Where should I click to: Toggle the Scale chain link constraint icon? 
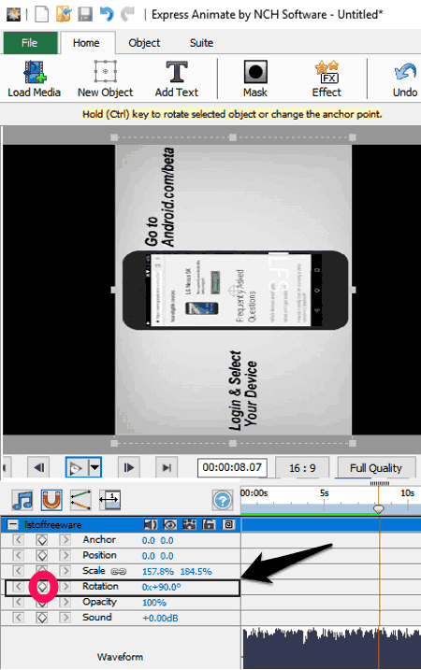[x=119, y=571]
